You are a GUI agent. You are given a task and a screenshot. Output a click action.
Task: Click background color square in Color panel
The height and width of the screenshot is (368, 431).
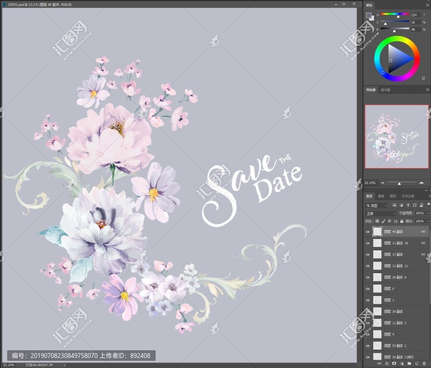coord(372,19)
